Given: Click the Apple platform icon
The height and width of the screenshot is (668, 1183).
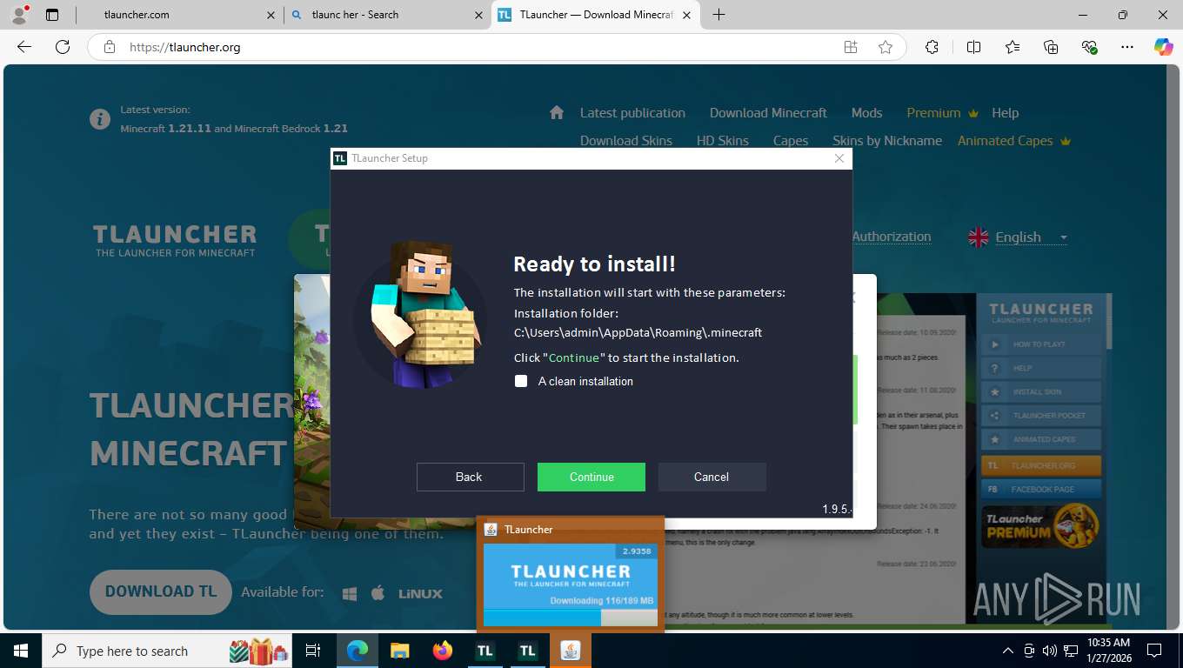Looking at the screenshot, I should [378, 593].
